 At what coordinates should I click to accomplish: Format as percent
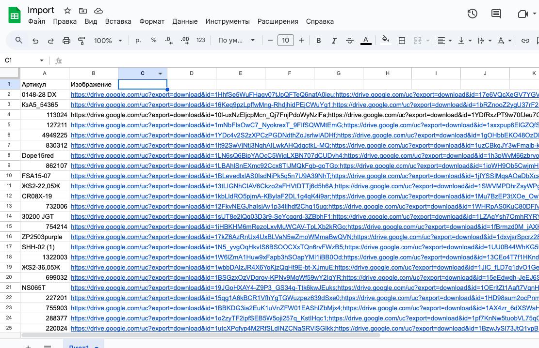pyautogui.click(x=154, y=41)
